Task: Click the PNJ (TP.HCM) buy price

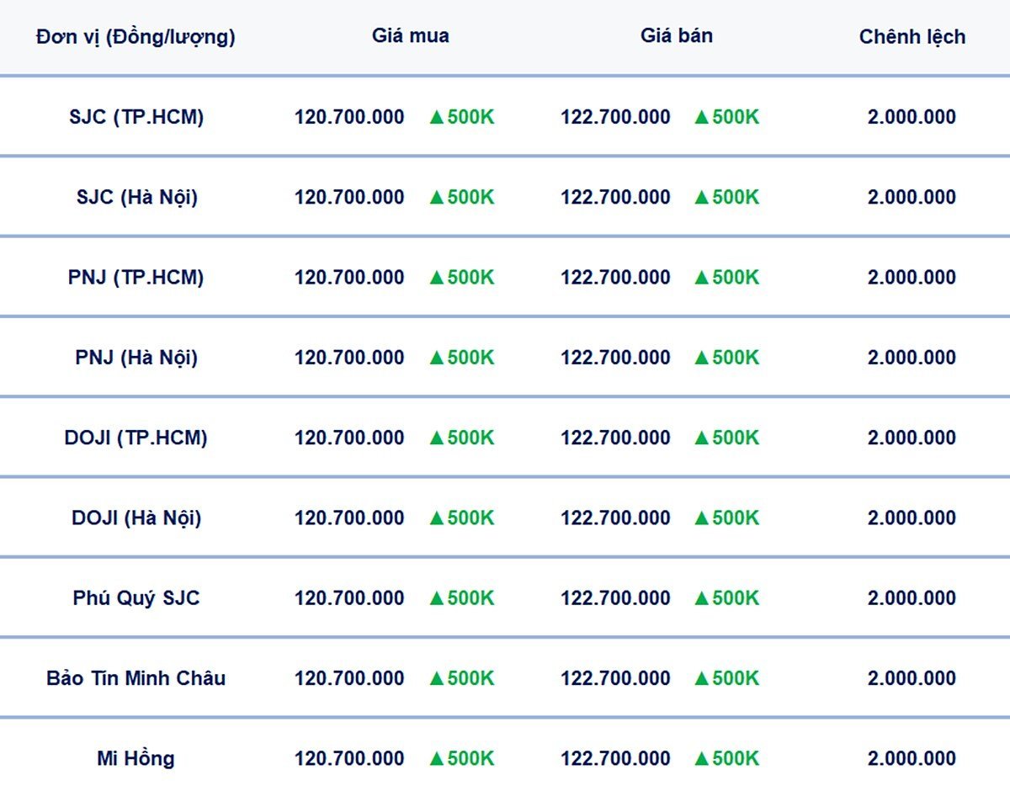Action: coord(349,277)
